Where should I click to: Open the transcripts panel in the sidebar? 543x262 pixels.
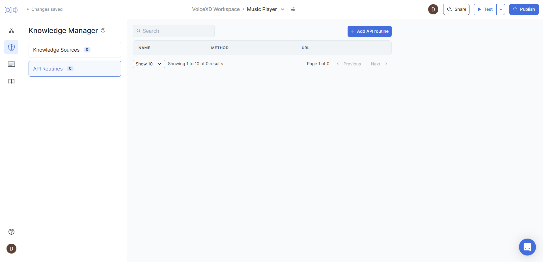click(x=11, y=64)
